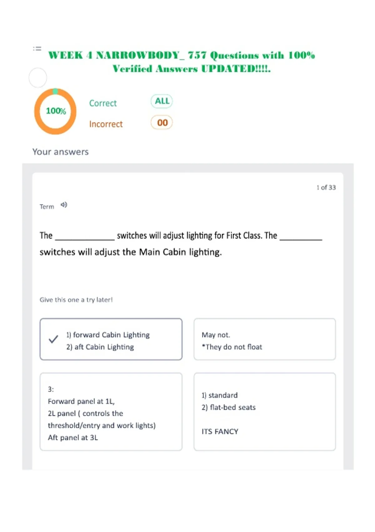
Task: Click the empty circle avatar icon
Action: click(x=38, y=78)
